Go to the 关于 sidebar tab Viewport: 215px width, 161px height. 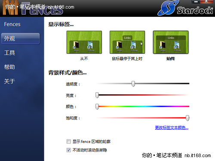click(x=9, y=81)
